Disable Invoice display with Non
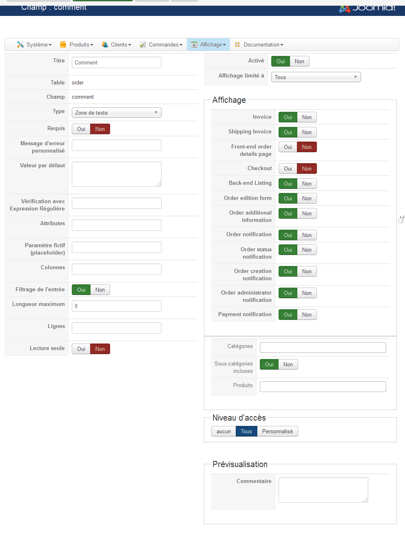This screenshot has width=405, height=534. click(307, 117)
